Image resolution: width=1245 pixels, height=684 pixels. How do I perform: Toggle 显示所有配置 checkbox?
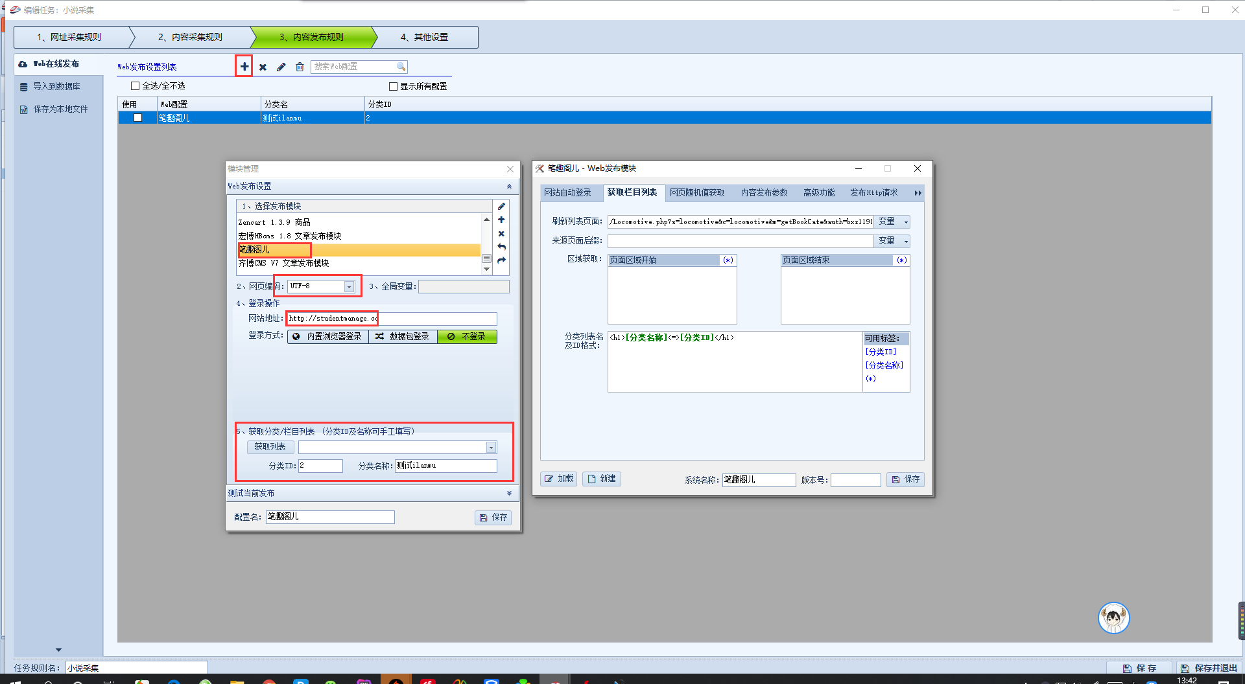[x=393, y=86]
